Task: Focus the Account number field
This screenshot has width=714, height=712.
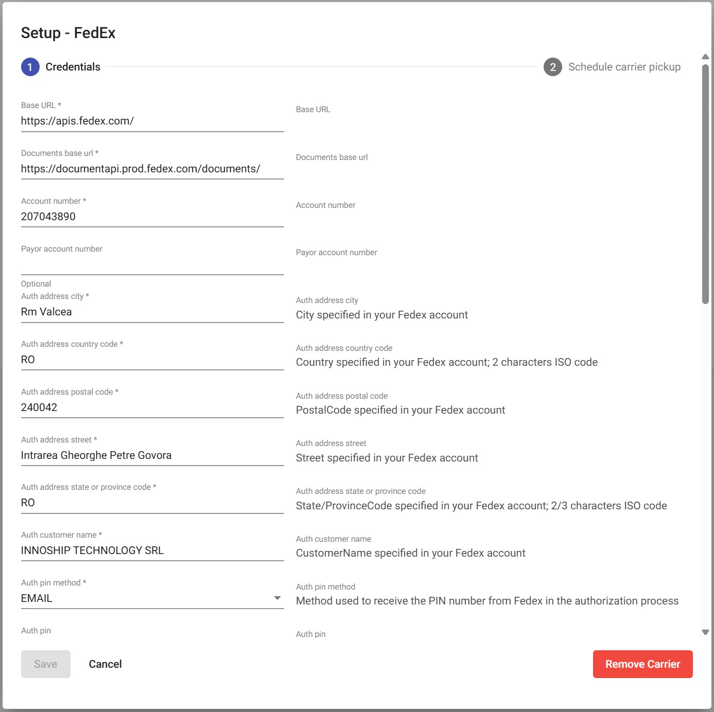Action: [x=152, y=217]
